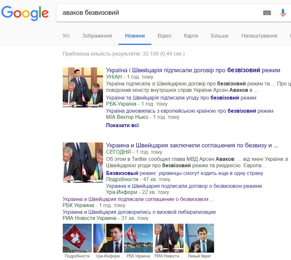Open РБК-Україна article on угоду
Screen dimensions: 291x260
click(181, 98)
